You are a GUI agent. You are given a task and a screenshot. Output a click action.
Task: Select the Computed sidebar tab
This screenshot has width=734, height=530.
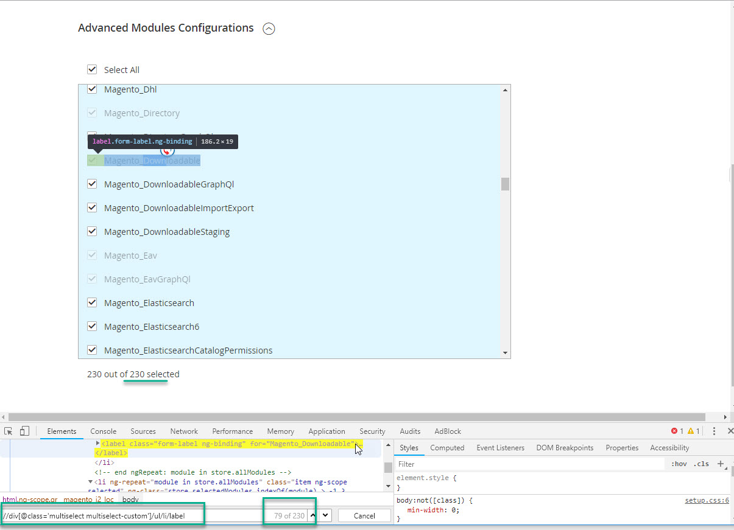447,447
